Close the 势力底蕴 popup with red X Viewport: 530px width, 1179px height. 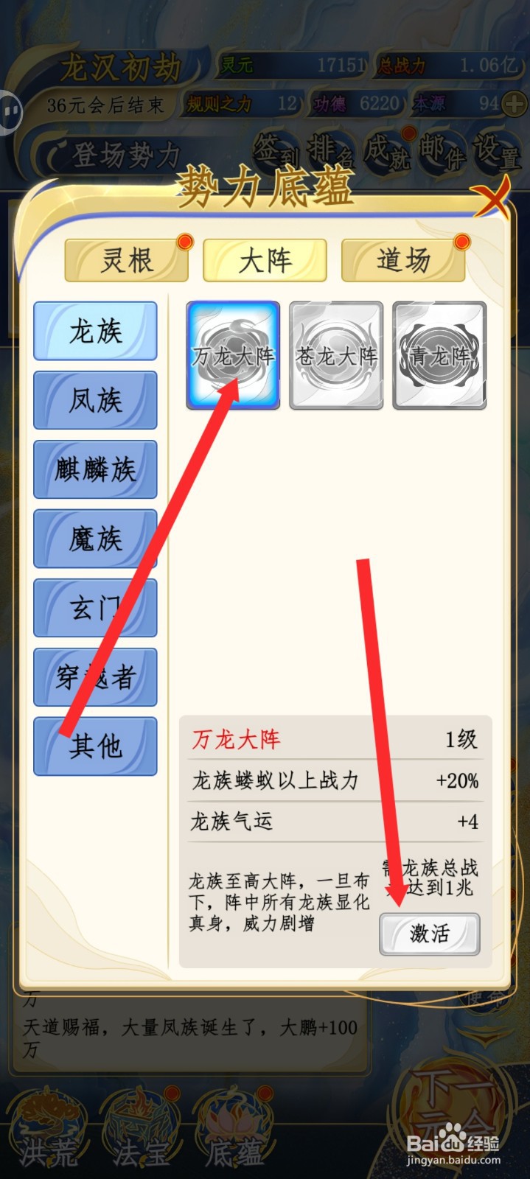click(492, 197)
